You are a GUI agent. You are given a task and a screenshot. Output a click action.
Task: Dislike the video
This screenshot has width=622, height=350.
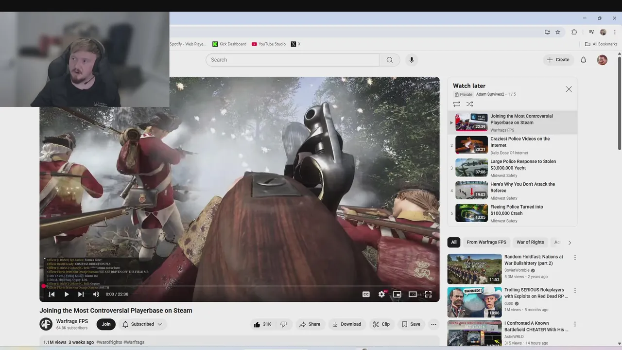click(x=284, y=324)
